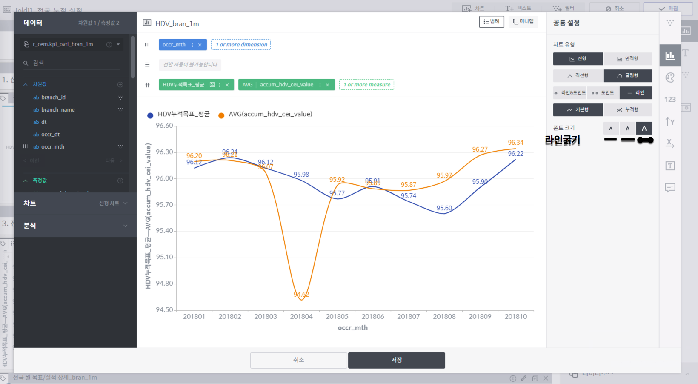Select the thickest 라인굵기 line width
The image size is (698, 384).
[645, 140]
